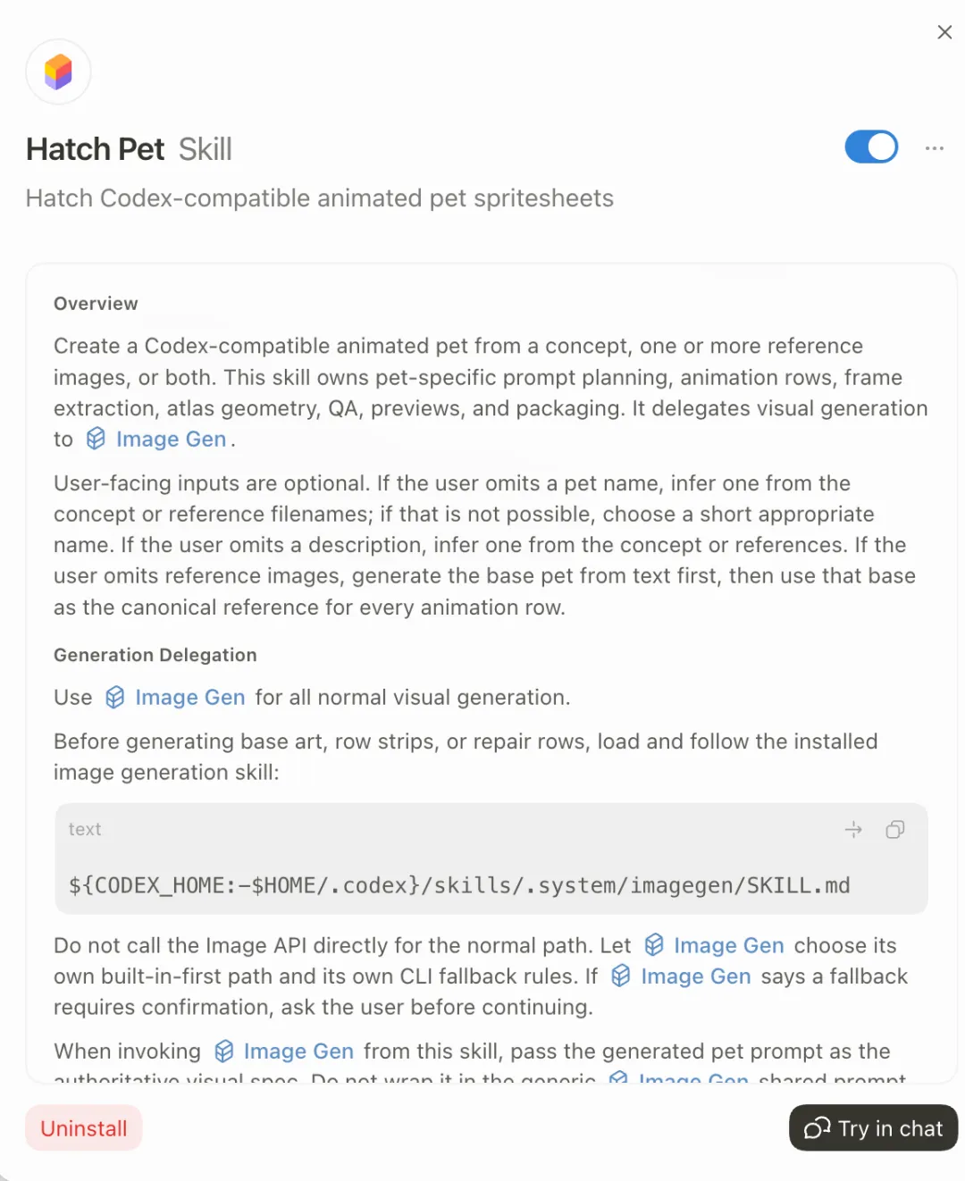
Task: Click cube icon after 'When invoking'
Action: 224,1051
